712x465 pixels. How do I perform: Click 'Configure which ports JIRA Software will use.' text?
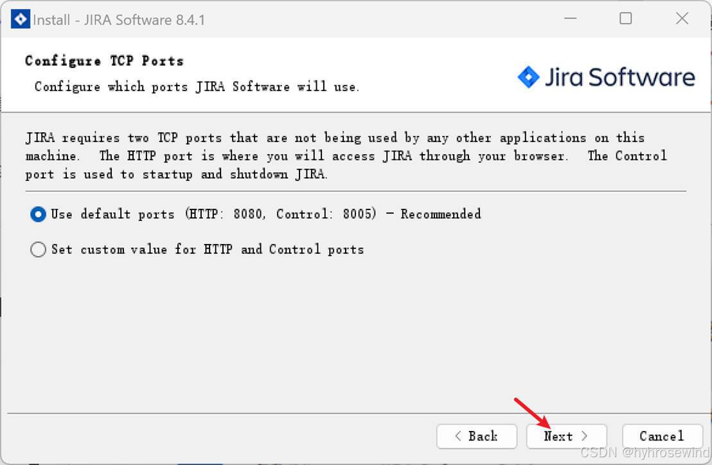pyautogui.click(x=197, y=87)
